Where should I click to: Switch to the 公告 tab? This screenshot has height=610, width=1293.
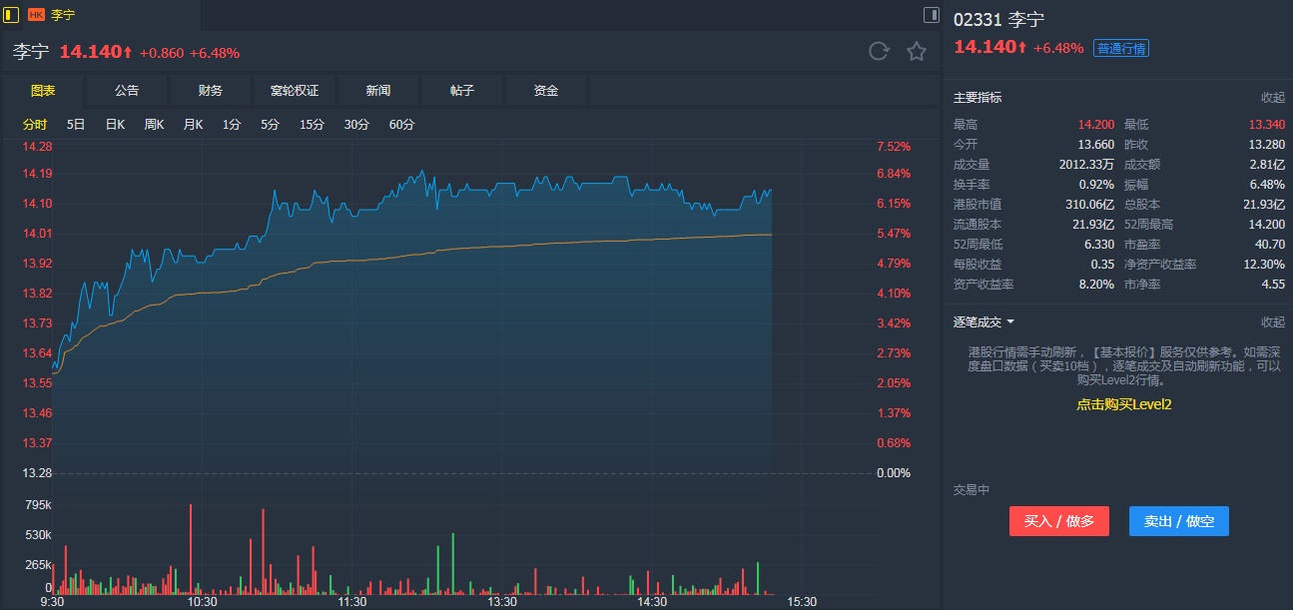coord(127,91)
